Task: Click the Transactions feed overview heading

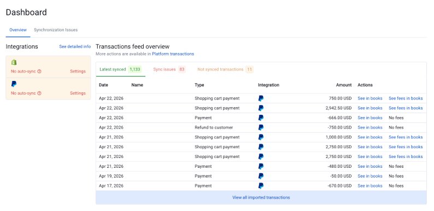Action: (133, 46)
